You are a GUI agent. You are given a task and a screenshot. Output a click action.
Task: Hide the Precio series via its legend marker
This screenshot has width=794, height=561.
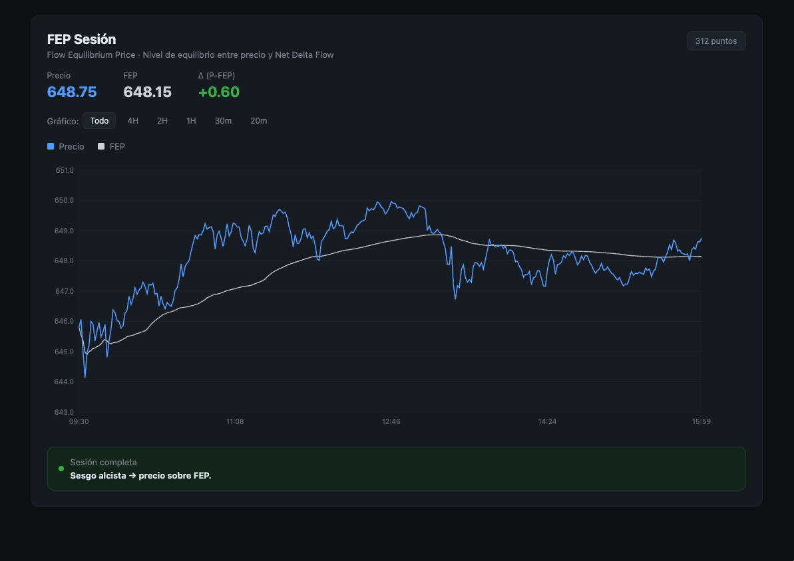tap(49, 146)
